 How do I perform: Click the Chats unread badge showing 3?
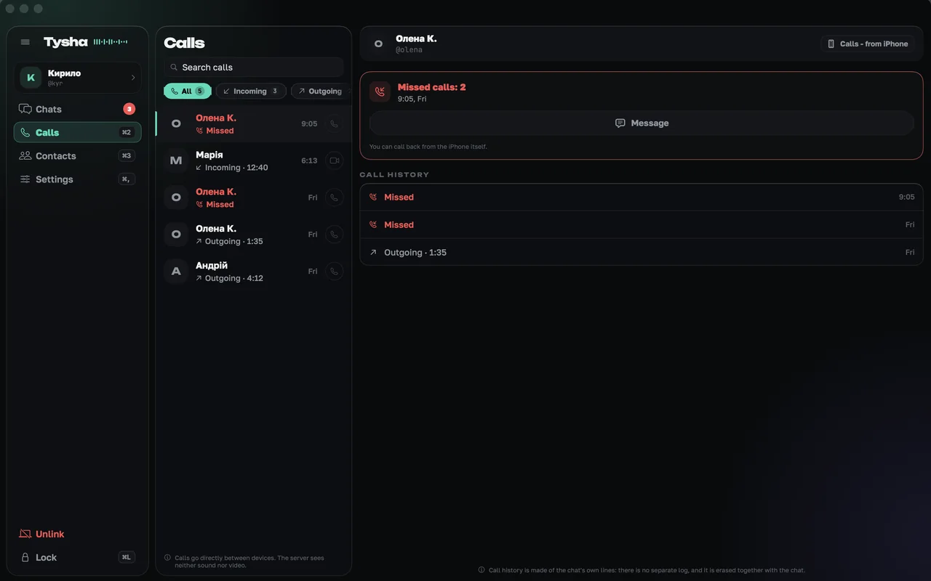(129, 109)
